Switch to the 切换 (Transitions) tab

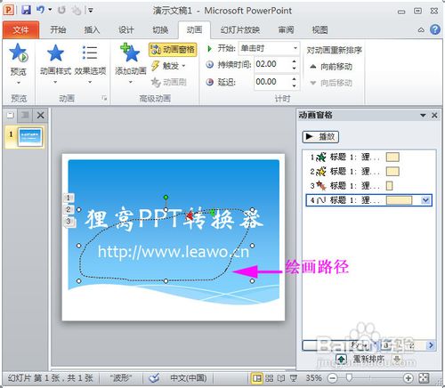[160, 29]
